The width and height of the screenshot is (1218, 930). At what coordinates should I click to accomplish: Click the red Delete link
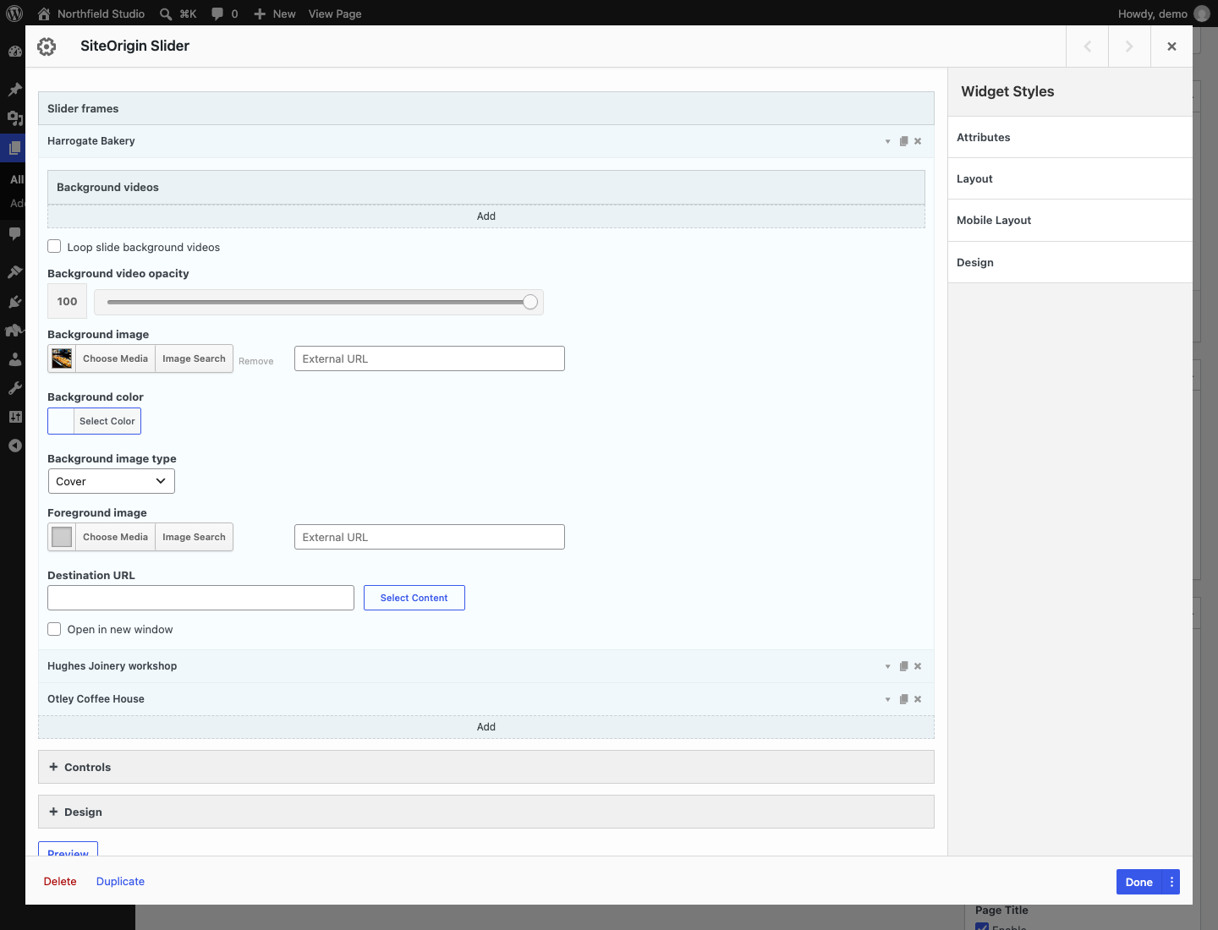coord(60,881)
